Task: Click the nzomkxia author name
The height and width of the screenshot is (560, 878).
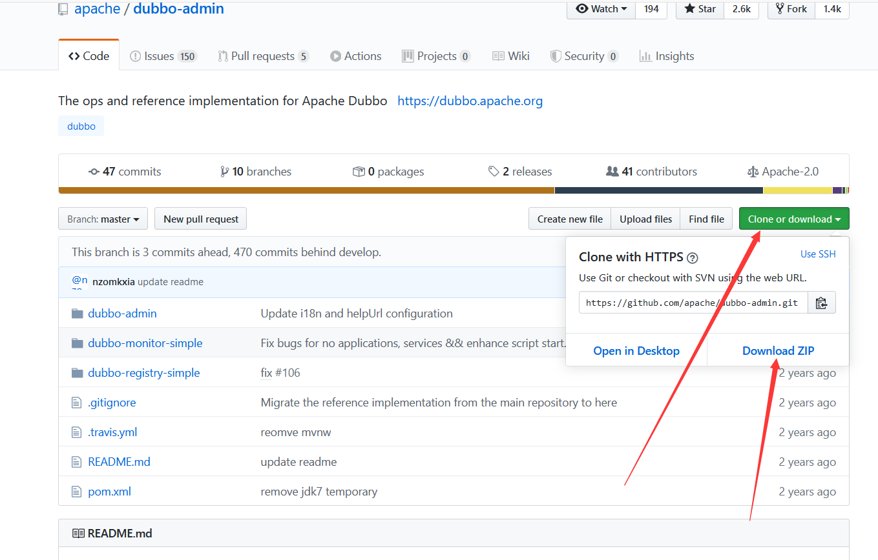Action: (114, 282)
